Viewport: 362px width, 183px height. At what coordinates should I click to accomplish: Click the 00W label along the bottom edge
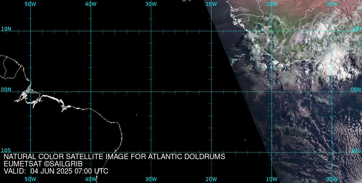pyautogui.click(x=332, y=179)
